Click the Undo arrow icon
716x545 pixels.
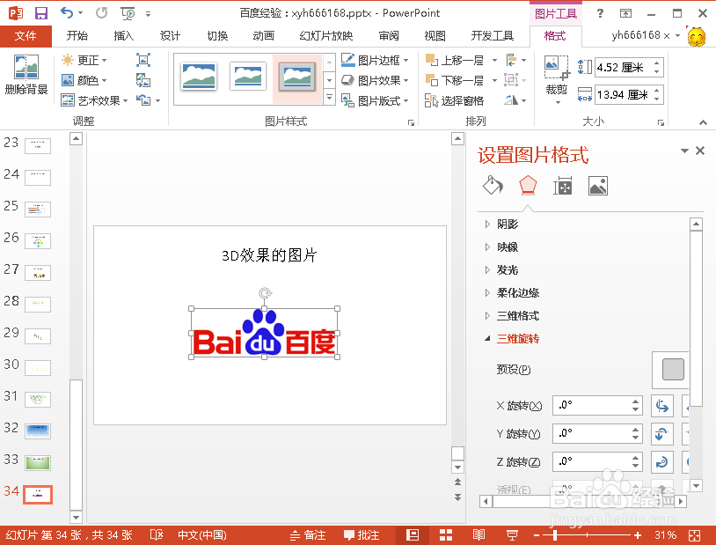(x=67, y=13)
